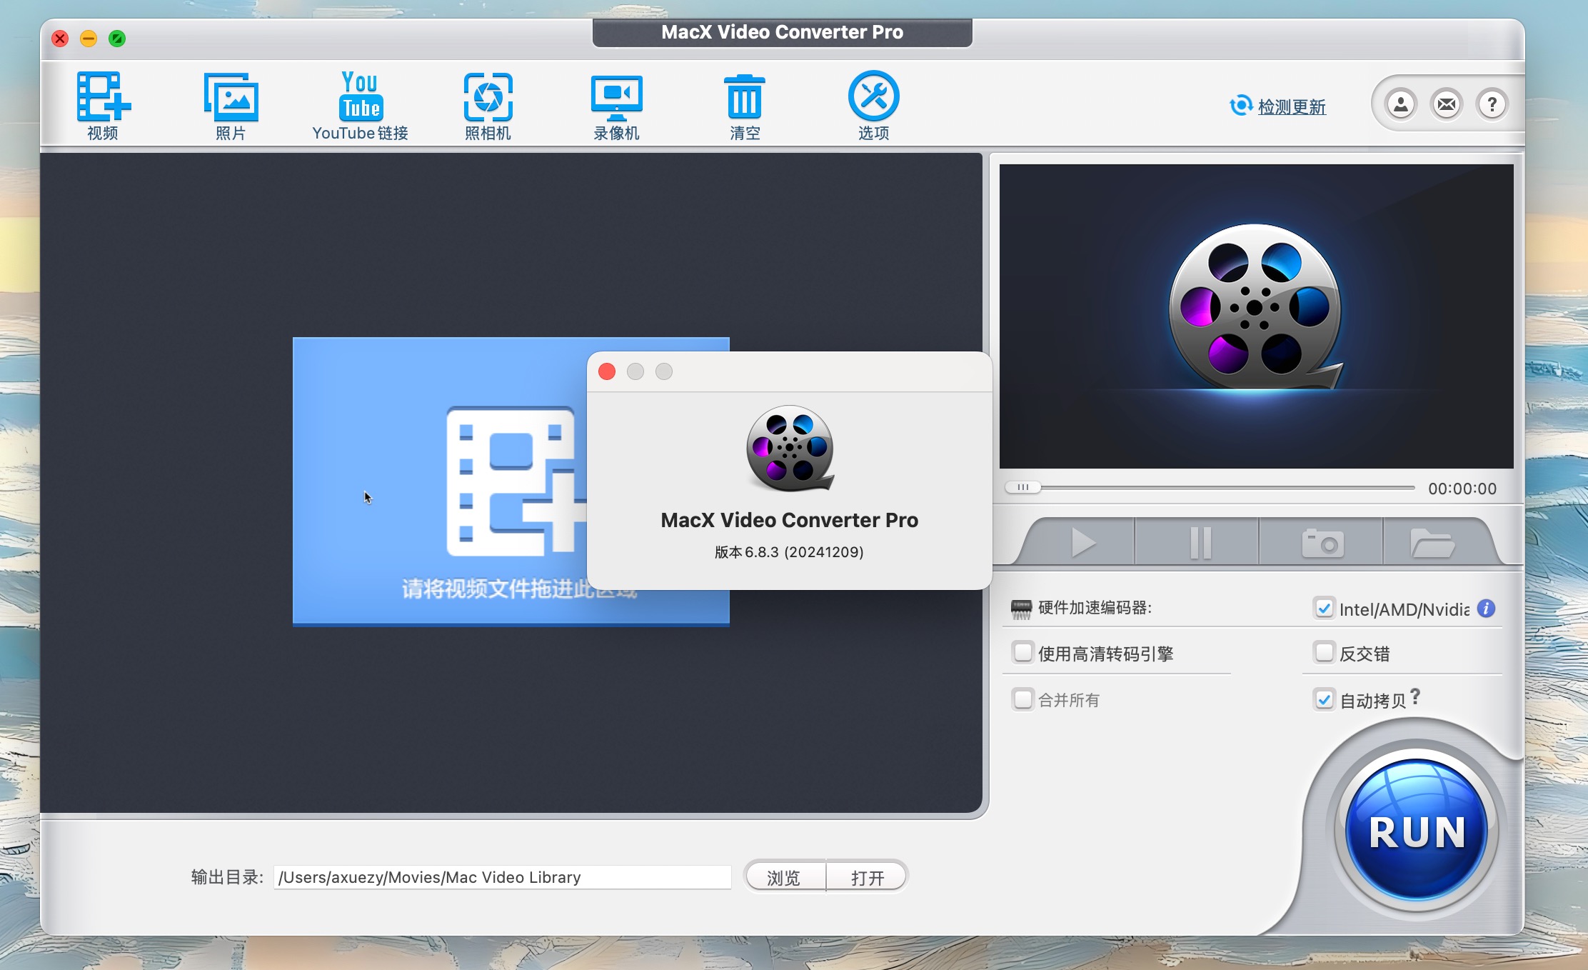1588x970 pixels.
Task: Click MacX Video Converter Pro name in dialog
Action: tap(789, 520)
